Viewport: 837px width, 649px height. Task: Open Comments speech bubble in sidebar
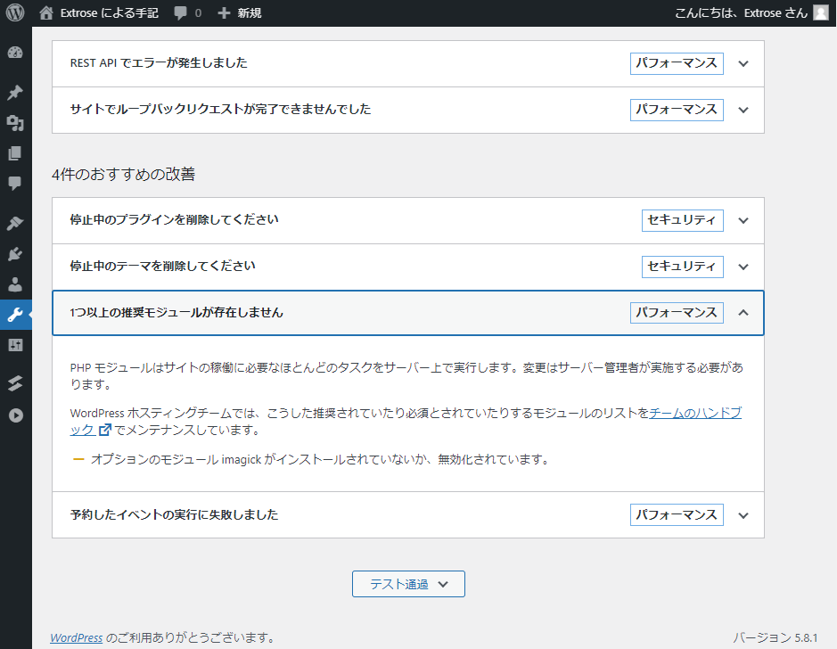(x=14, y=184)
